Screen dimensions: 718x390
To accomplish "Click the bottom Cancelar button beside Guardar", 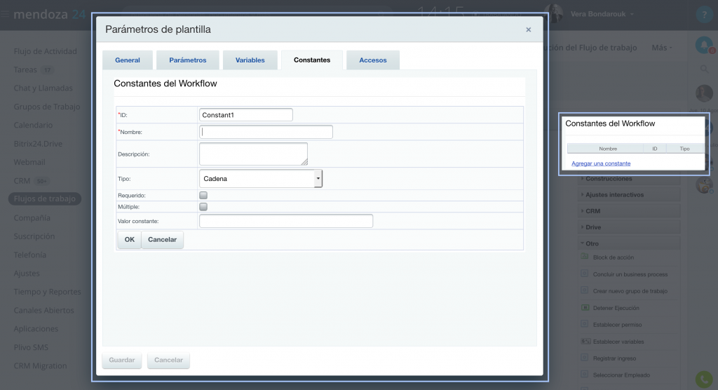I will [x=168, y=361].
